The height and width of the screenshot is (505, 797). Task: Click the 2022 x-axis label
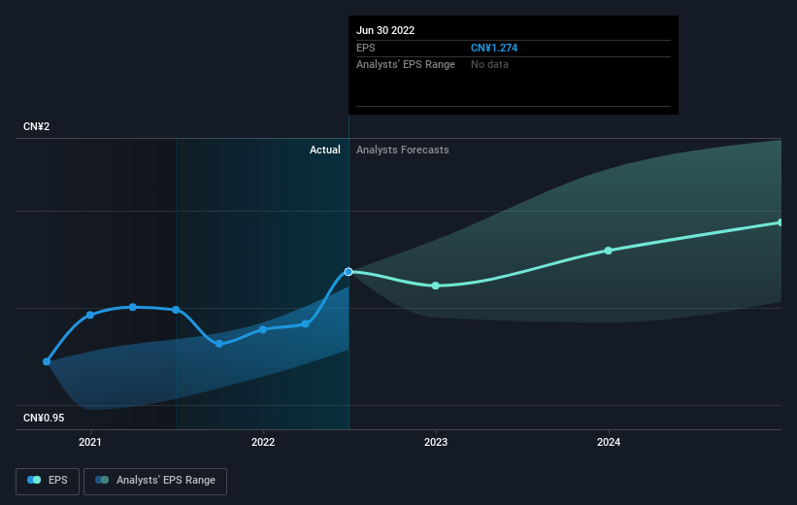tap(262, 443)
